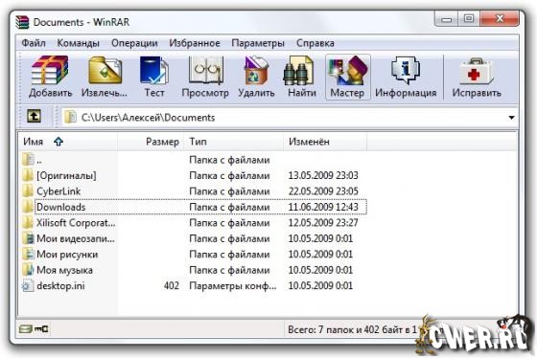Screen dimensions: 537x358
Task: Click the 'Параметры конф...' type cell
Action: tap(232, 285)
